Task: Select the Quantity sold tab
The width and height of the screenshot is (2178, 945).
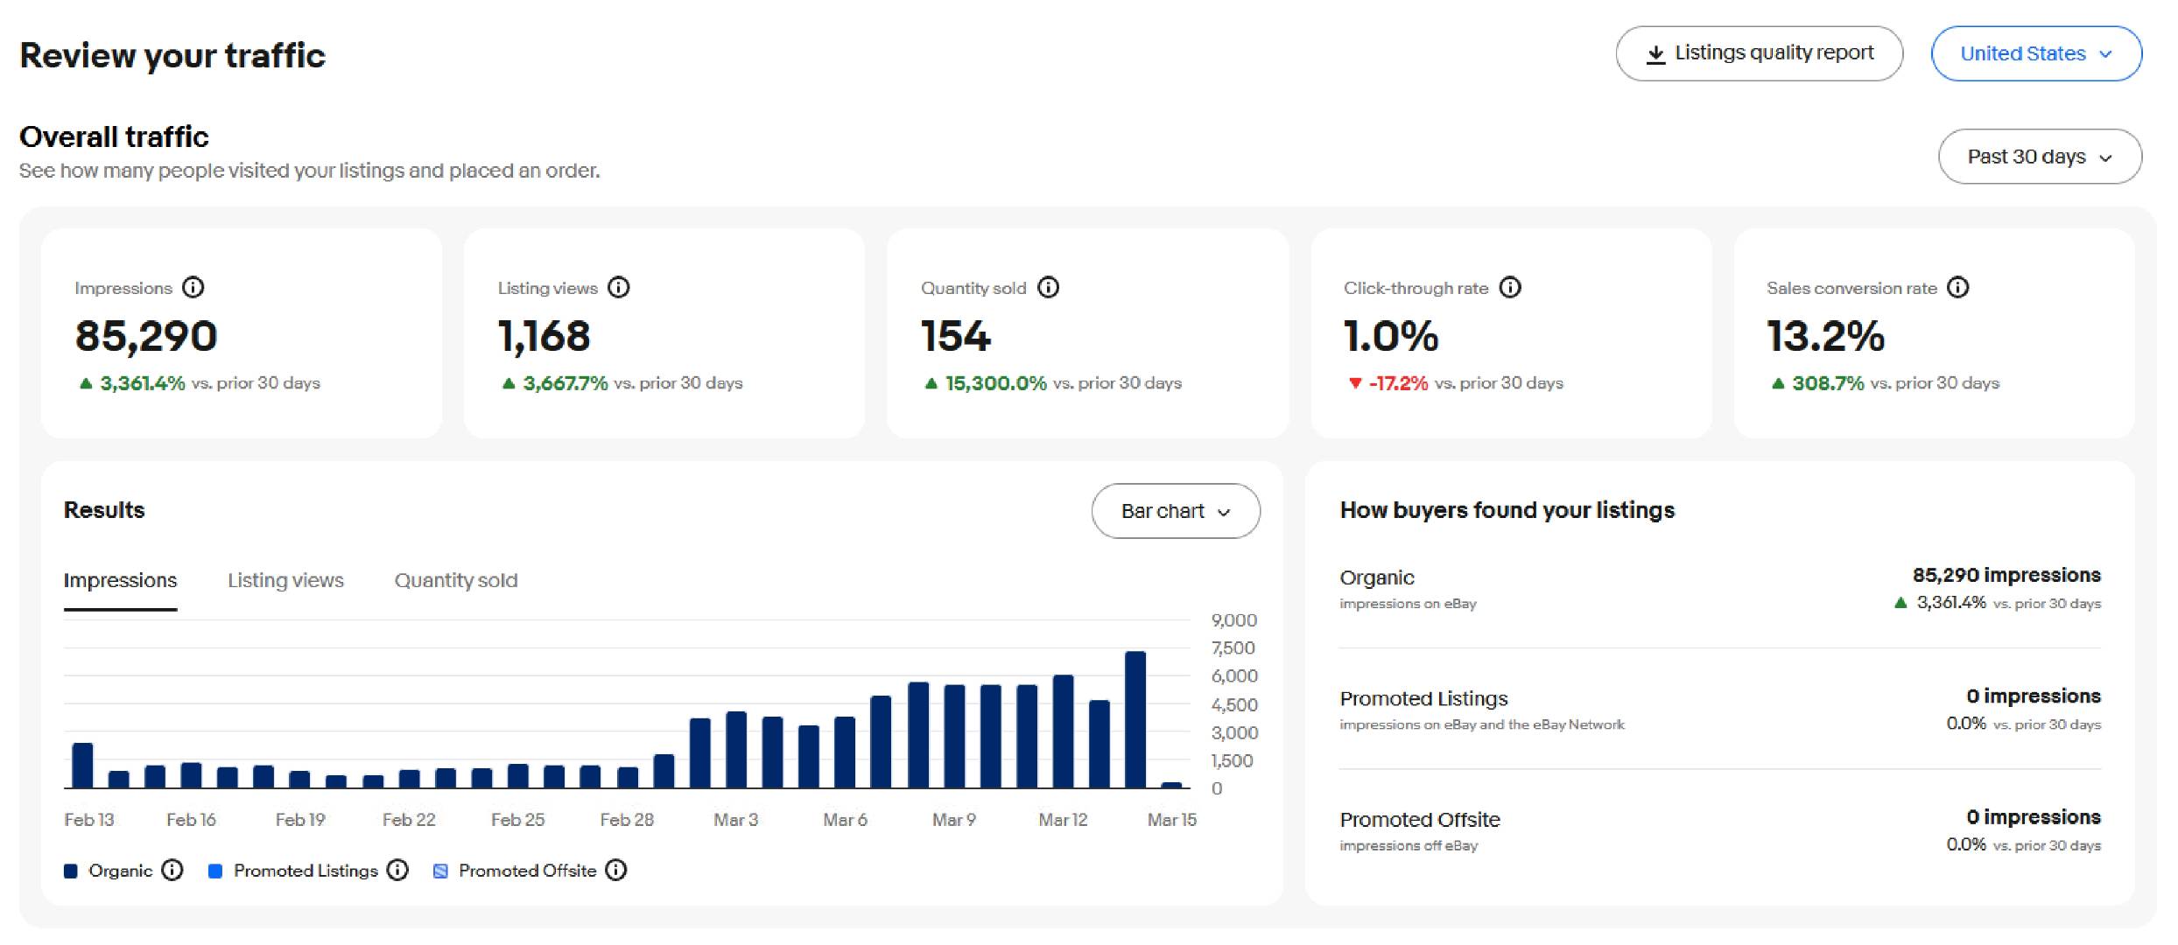Action: coord(455,581)
